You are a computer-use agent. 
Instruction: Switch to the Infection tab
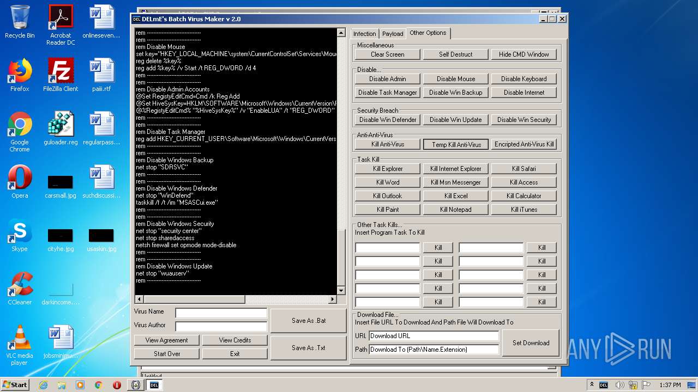[364, 34]
